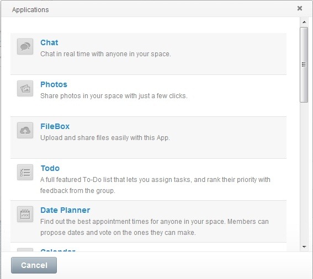
Task: Choose the Date Planner app title
Action: pyautogui.click(x=65, y=210)
